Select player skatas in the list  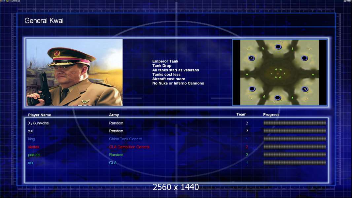pyautogui.click(x=34, y=147)
